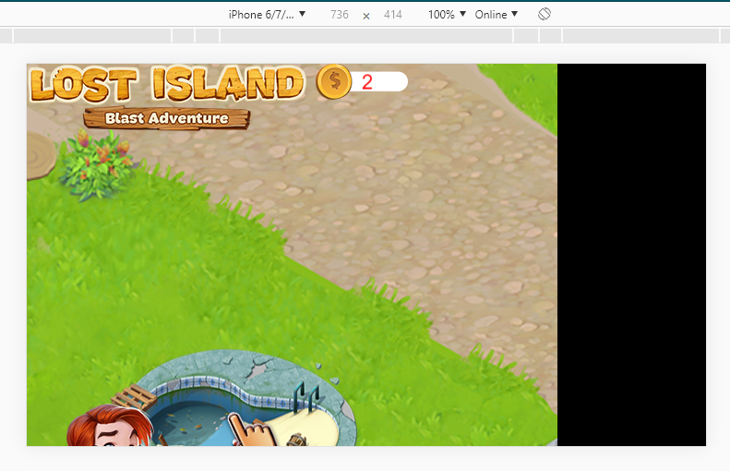This screenshot has width=730, height=471.
Task: Click the Lost Island game logo
Action: click(167, 83)
